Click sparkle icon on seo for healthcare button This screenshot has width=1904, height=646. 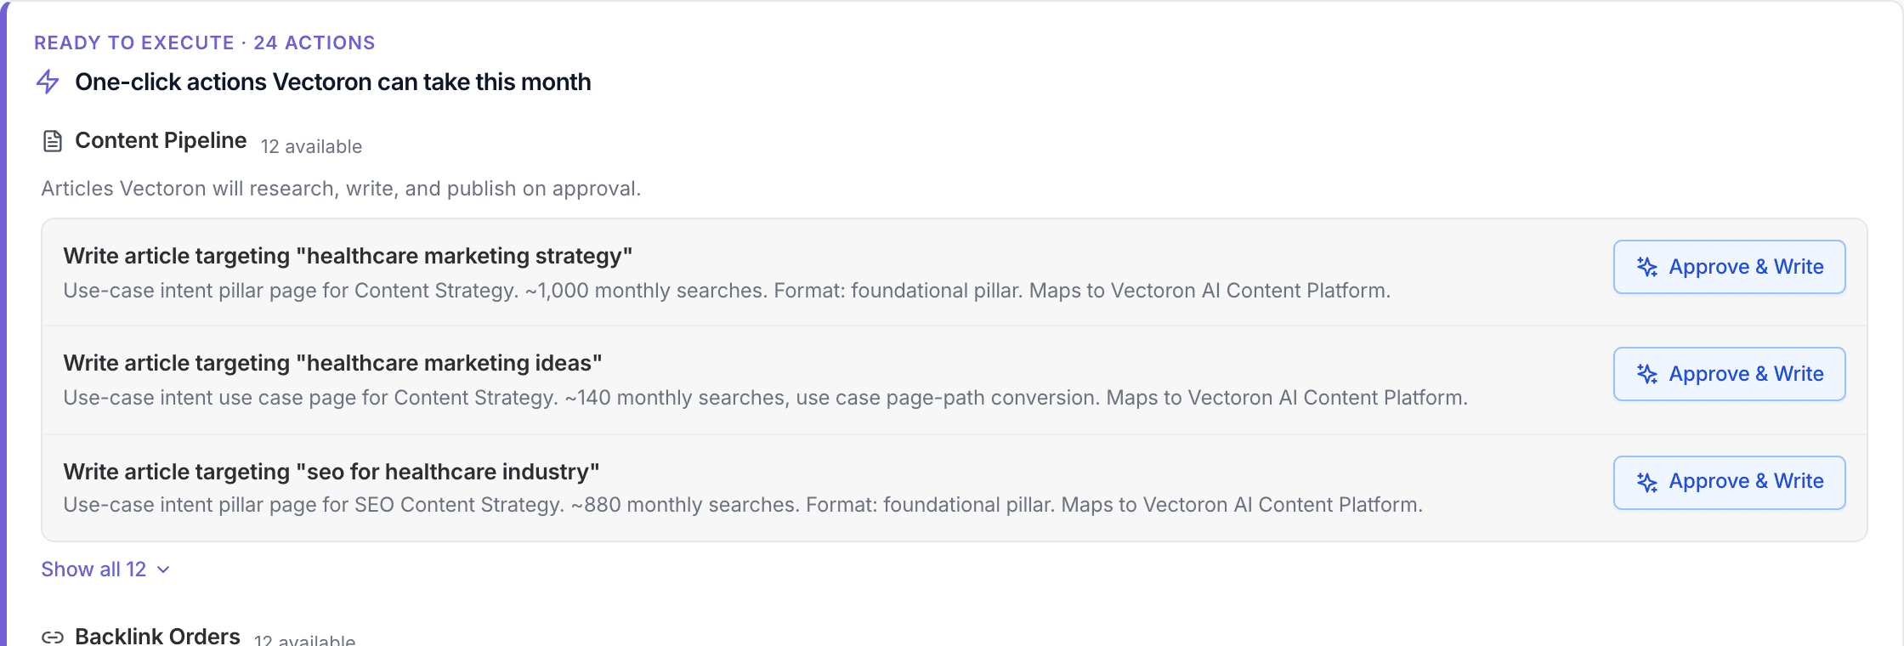click(x=1646, y=482)
